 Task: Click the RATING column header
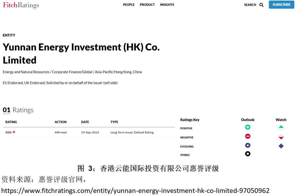tap(11, 122)
